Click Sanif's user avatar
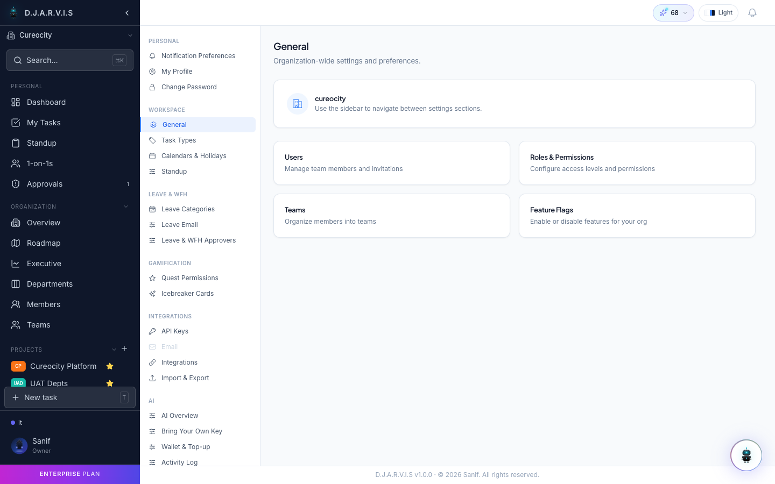This screenshot has width=775, height=484. click(x=19, y=446)
